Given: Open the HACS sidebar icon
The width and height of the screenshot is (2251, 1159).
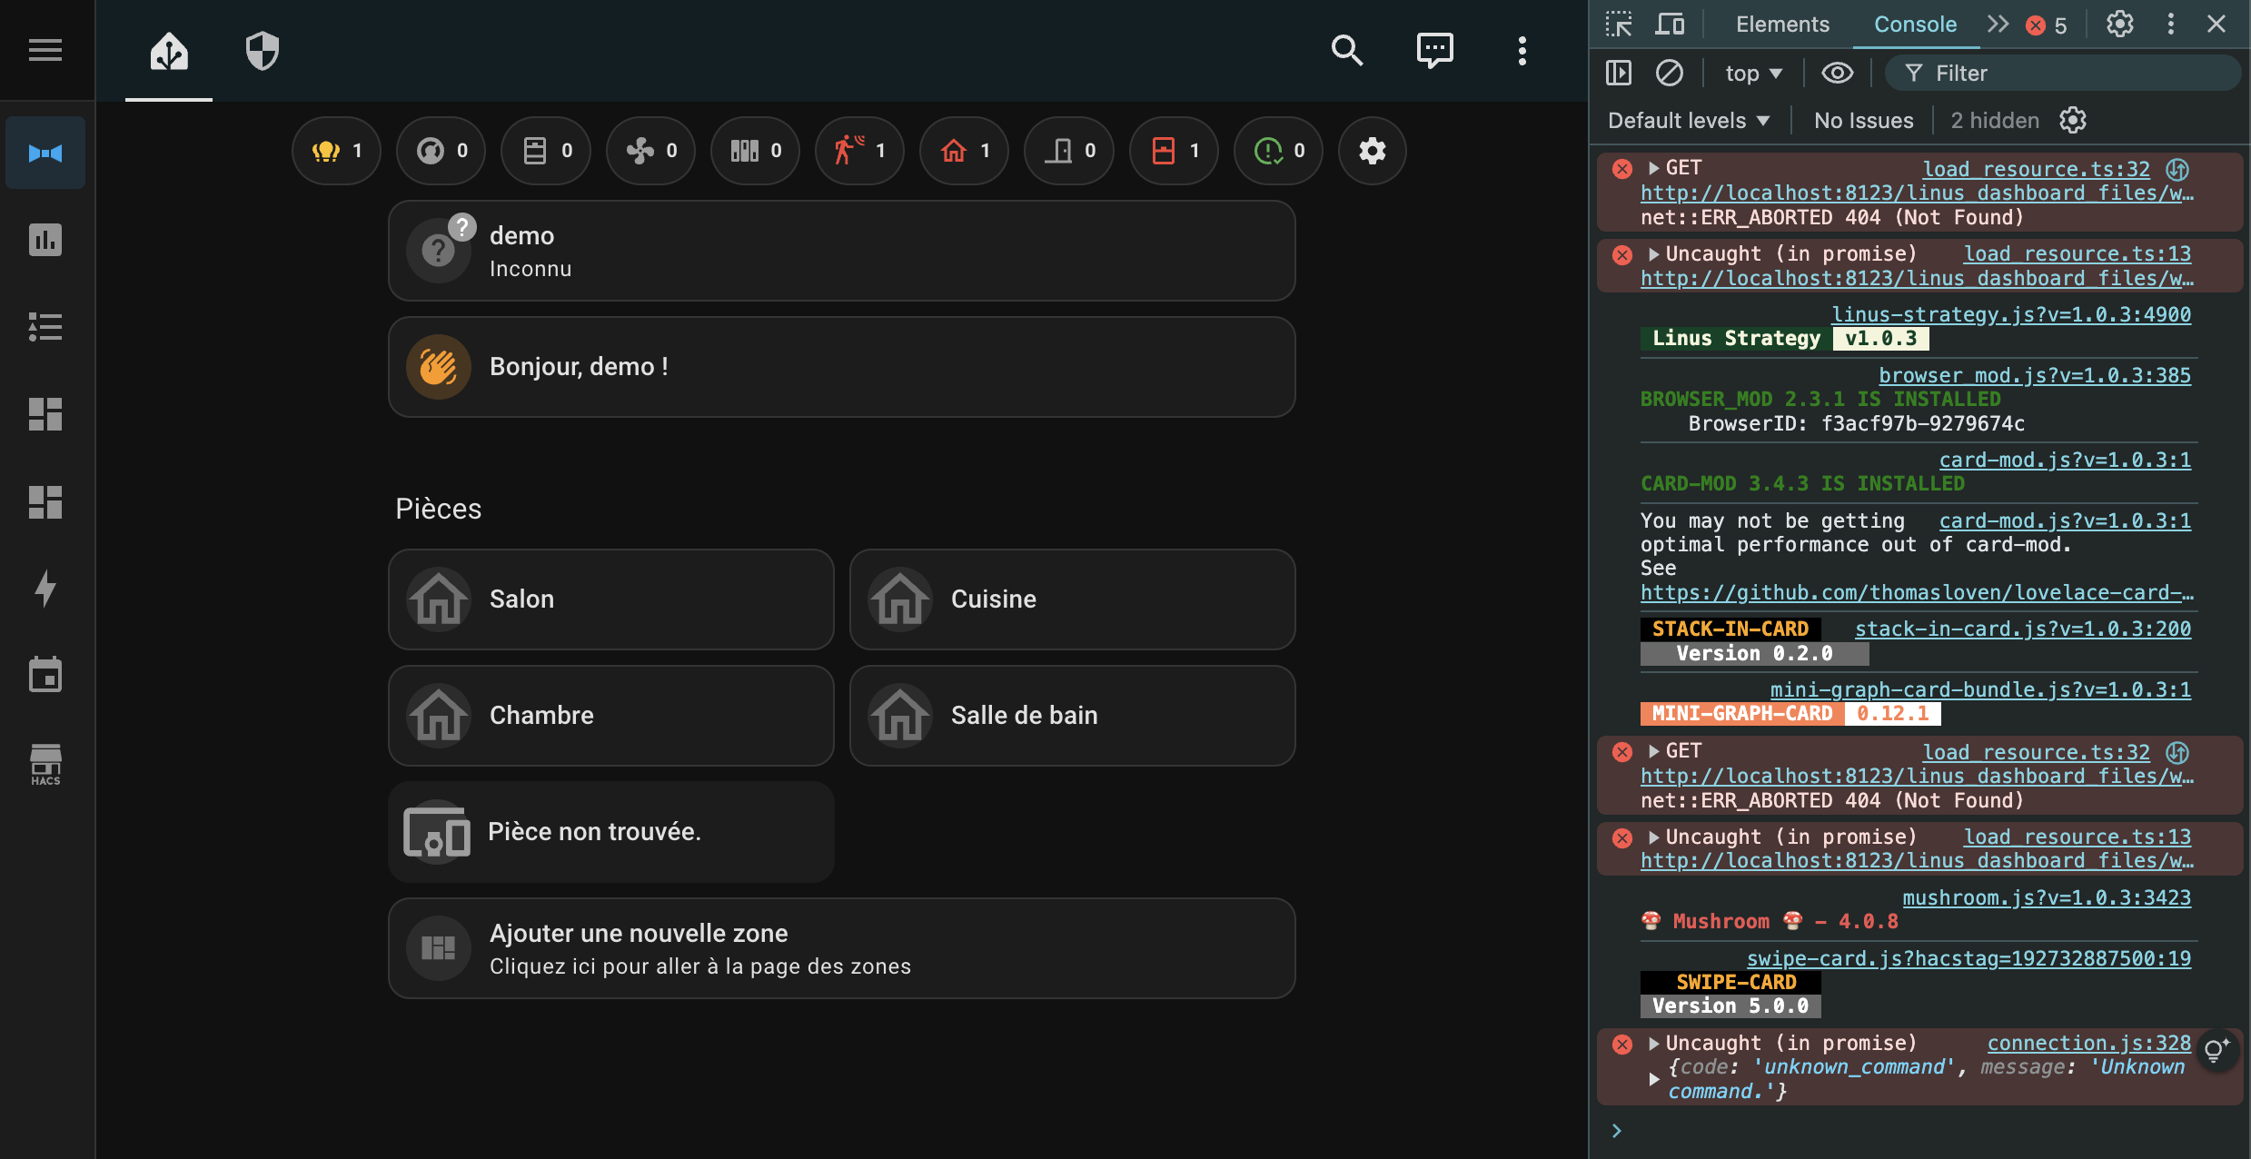Looking at the screenshot, I should [x=45, y=764].
